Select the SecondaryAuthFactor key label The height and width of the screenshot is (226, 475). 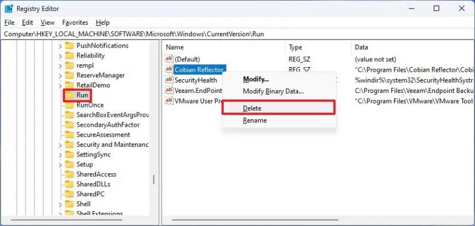[x=108, y=124]
